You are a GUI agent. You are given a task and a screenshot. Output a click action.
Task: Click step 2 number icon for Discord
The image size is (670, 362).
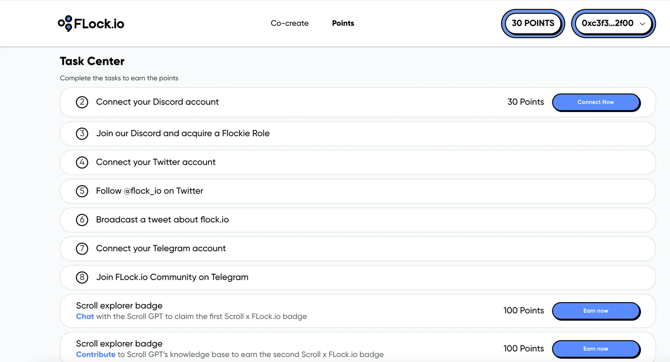[x=82, y=102]
